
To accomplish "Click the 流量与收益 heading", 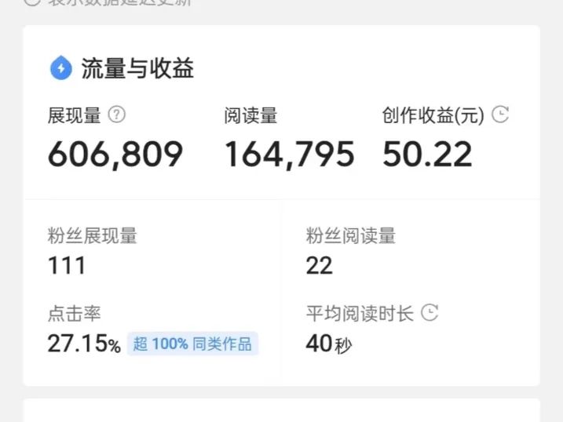I will coord(137,68).
